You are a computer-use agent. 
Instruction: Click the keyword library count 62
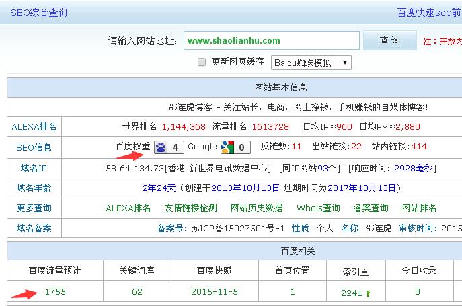click(137, 292)
